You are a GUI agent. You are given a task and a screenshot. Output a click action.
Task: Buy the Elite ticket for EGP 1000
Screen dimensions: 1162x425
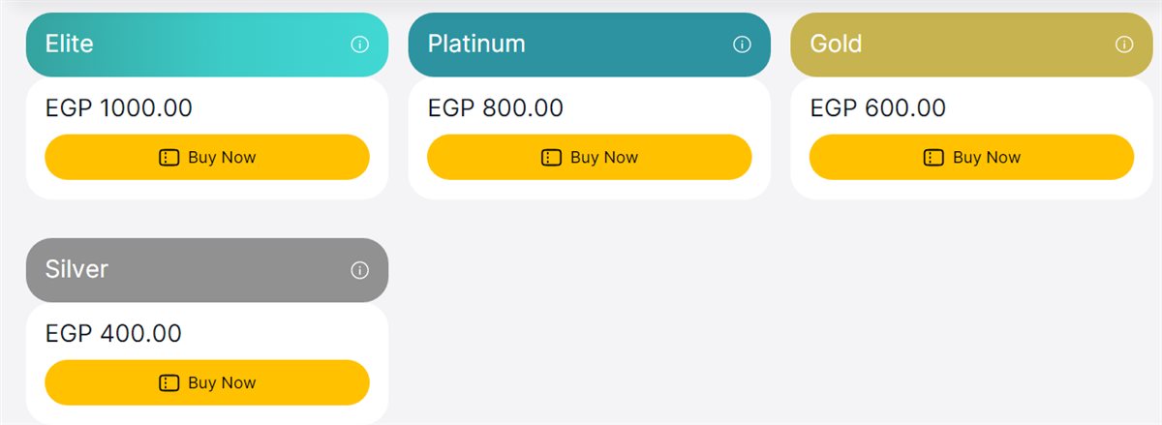click(207, 157)
